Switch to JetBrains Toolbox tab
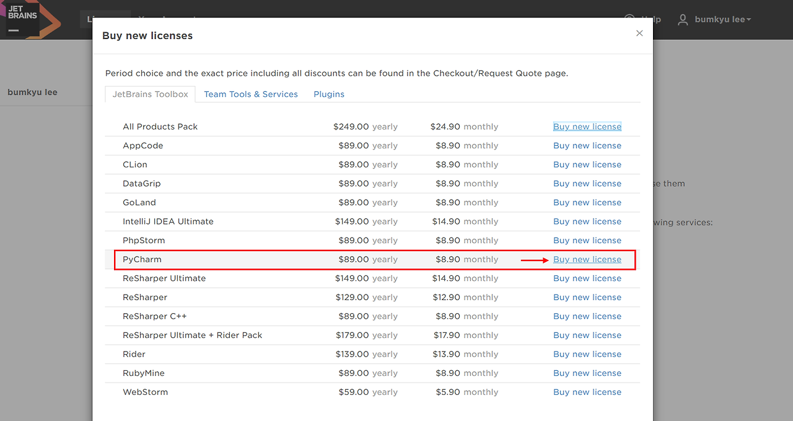 pos(151,94)
